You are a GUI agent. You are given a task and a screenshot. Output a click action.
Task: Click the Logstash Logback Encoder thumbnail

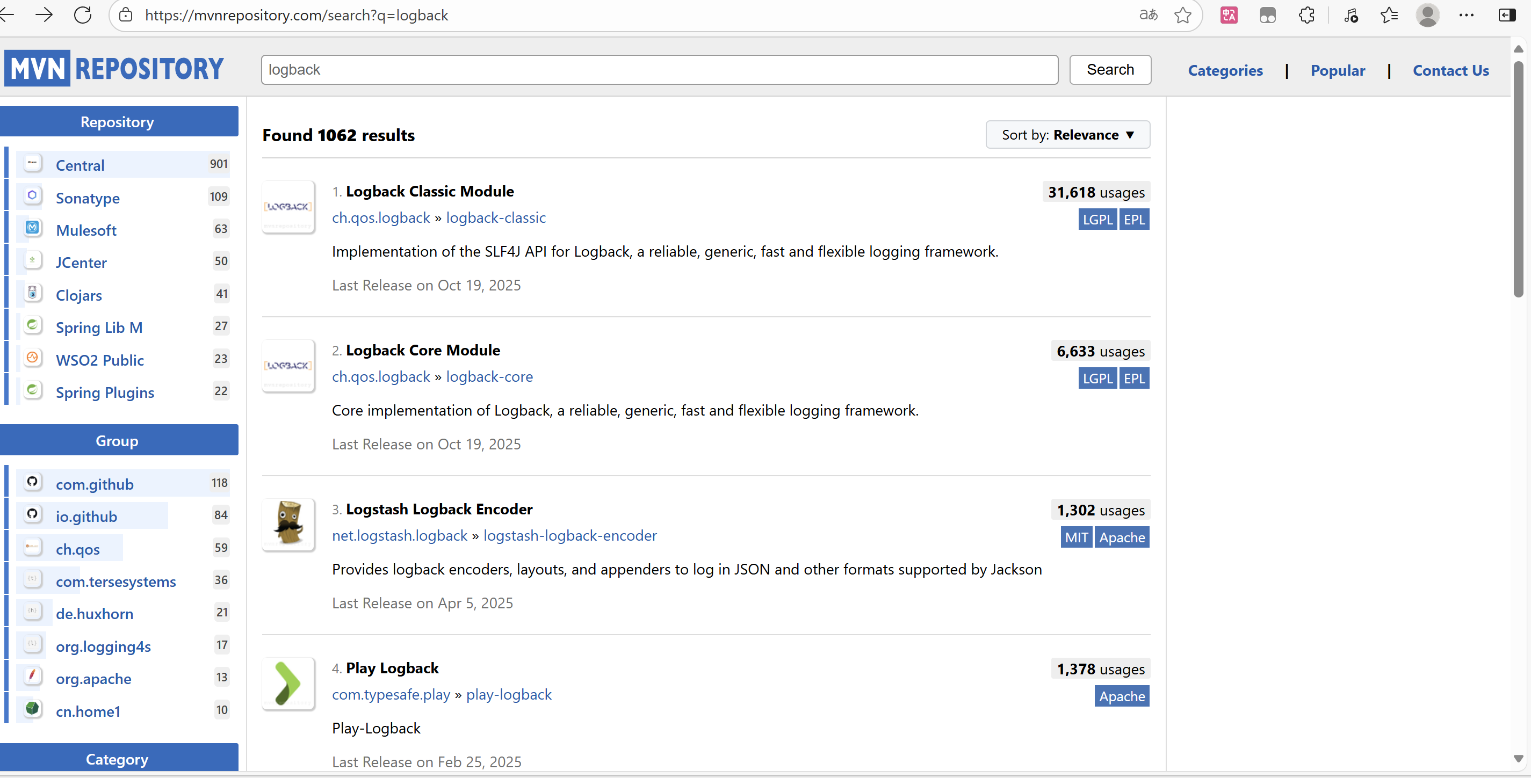pos(288,525)
